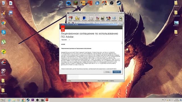
Task: Open the Параметры menu in WinRAR
Action: (91, 15)
